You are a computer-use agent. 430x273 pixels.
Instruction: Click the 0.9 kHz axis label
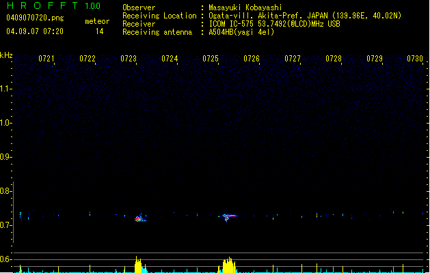pos(5,157)
